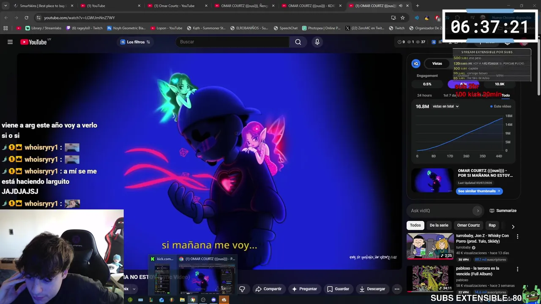Click the site info icon in the address bar

pos(38,18)
